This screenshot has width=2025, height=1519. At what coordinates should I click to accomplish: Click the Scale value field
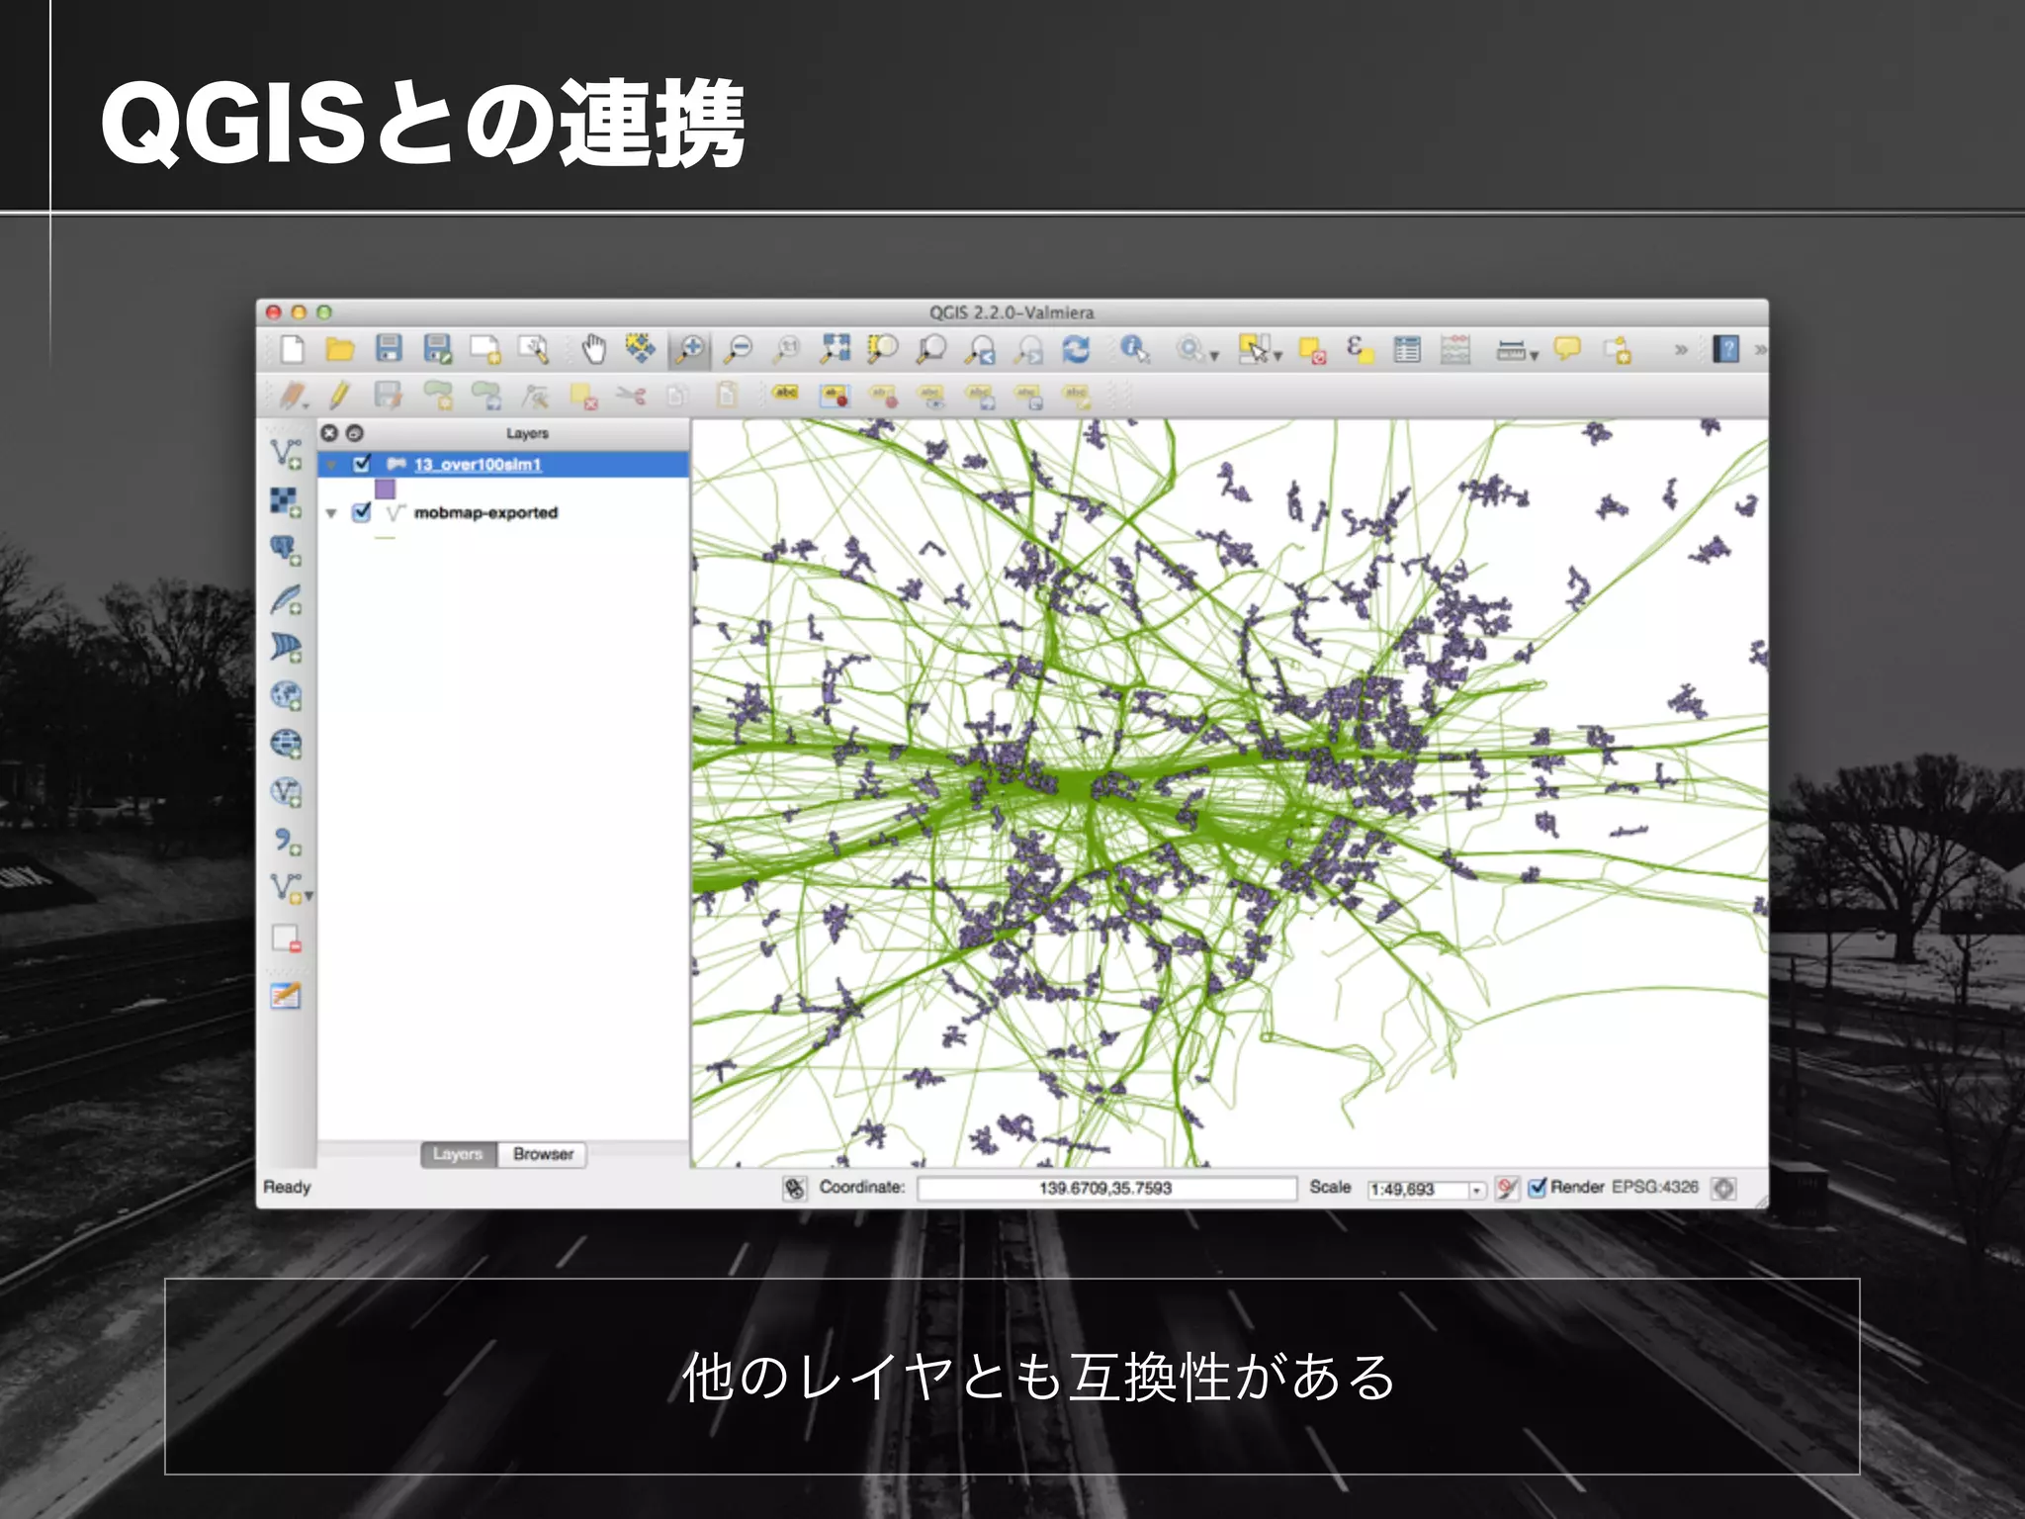tap(1416, 1190)
